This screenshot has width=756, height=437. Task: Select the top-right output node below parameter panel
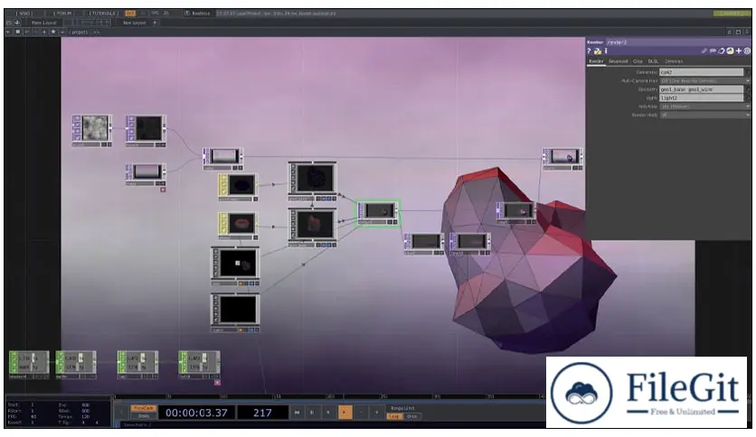point(562,158)
